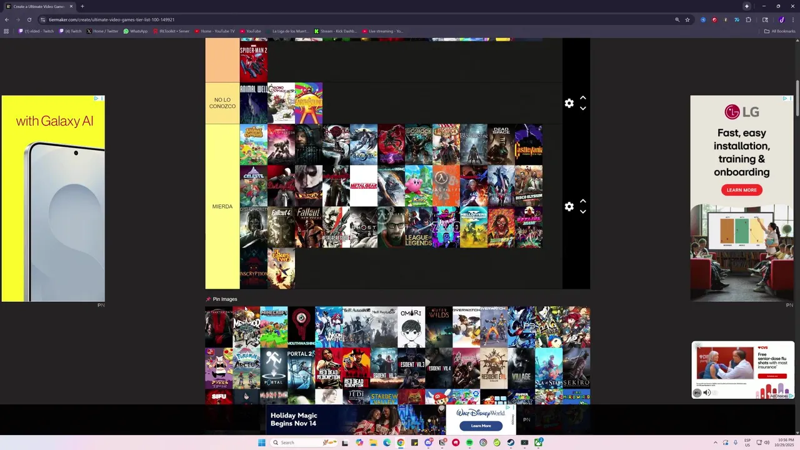This screenshot has width=800, height=450.
Task: Select the MIERDA tier label
Action: click(222, 206)
